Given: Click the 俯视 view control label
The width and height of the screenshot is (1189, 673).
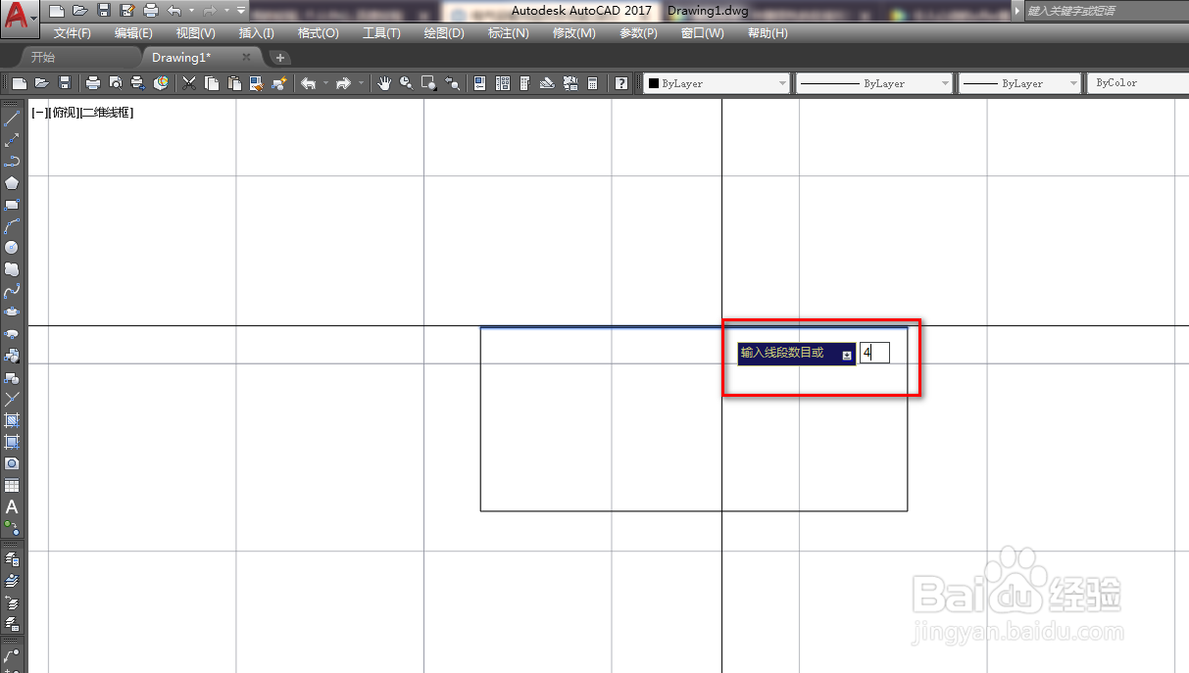Looking at the screenshot, I should point(63,113).
